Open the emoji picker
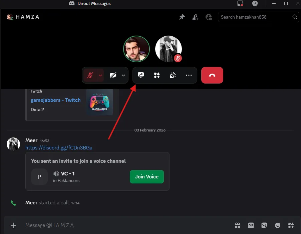 (278, 225)
